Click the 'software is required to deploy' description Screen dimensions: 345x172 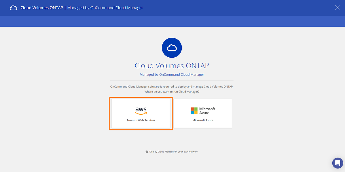pyautogui.click(x=172, y=86)
